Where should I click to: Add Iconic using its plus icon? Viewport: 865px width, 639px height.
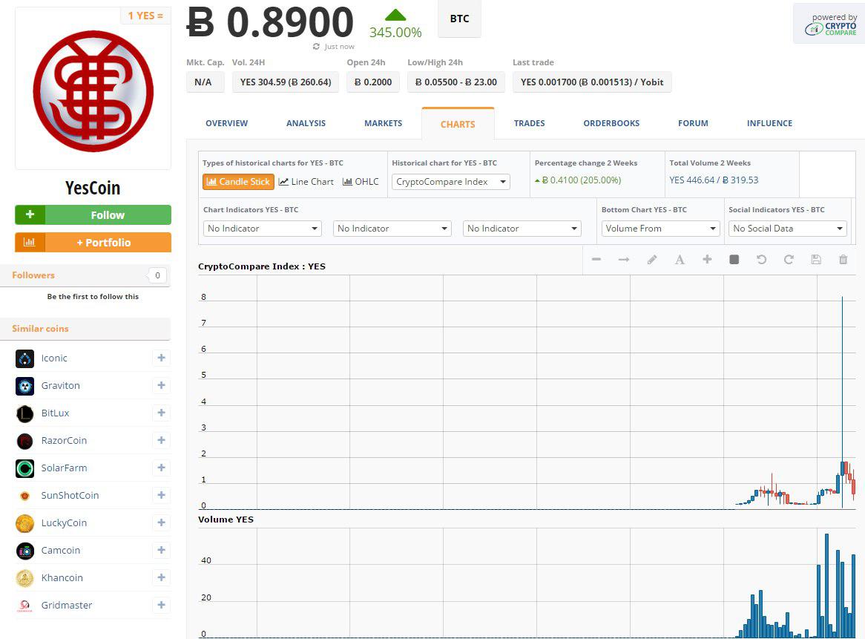(161, 358)
